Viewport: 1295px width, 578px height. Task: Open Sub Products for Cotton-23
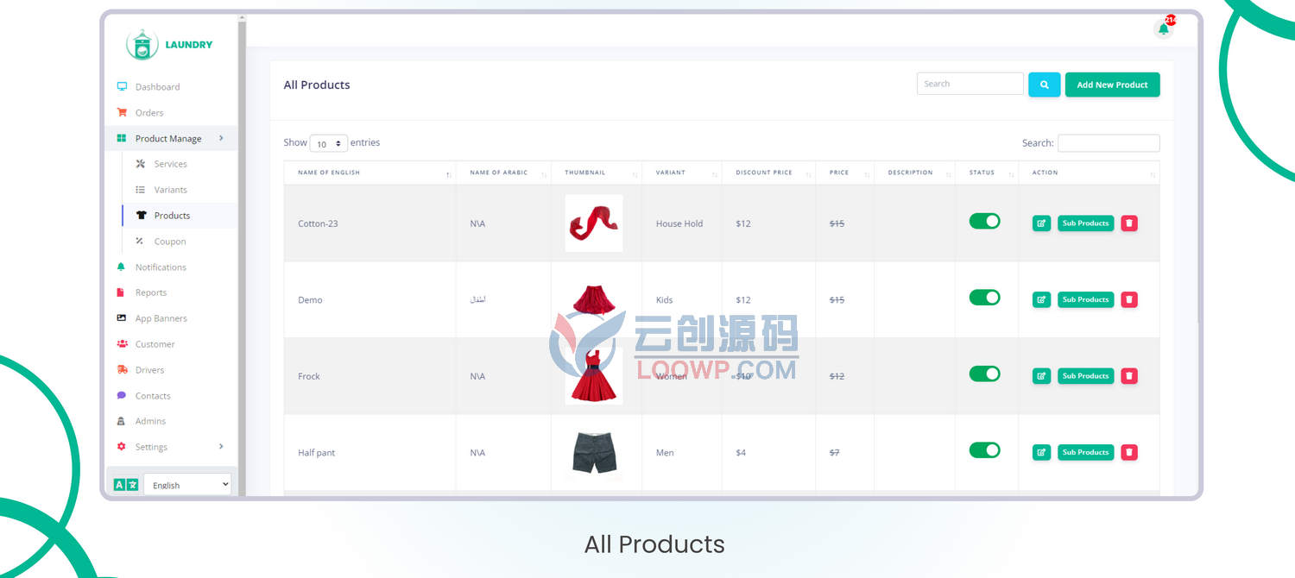tap(1086, 223)
